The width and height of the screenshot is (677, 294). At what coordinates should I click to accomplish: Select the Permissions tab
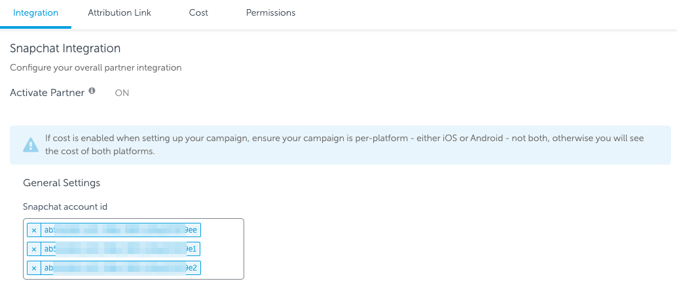(x=270, y=13)
